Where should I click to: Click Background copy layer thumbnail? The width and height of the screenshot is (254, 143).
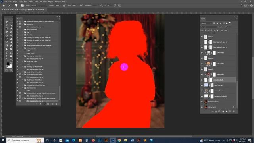coord(206,102)
